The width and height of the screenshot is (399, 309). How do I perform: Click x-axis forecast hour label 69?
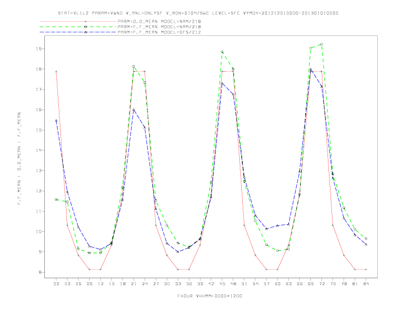pos(311,284)
